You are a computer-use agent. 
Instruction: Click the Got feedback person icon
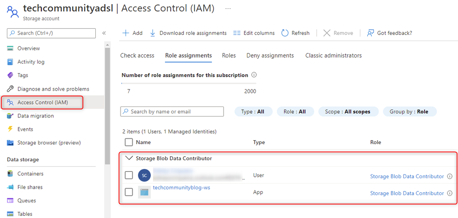(370, 33)
